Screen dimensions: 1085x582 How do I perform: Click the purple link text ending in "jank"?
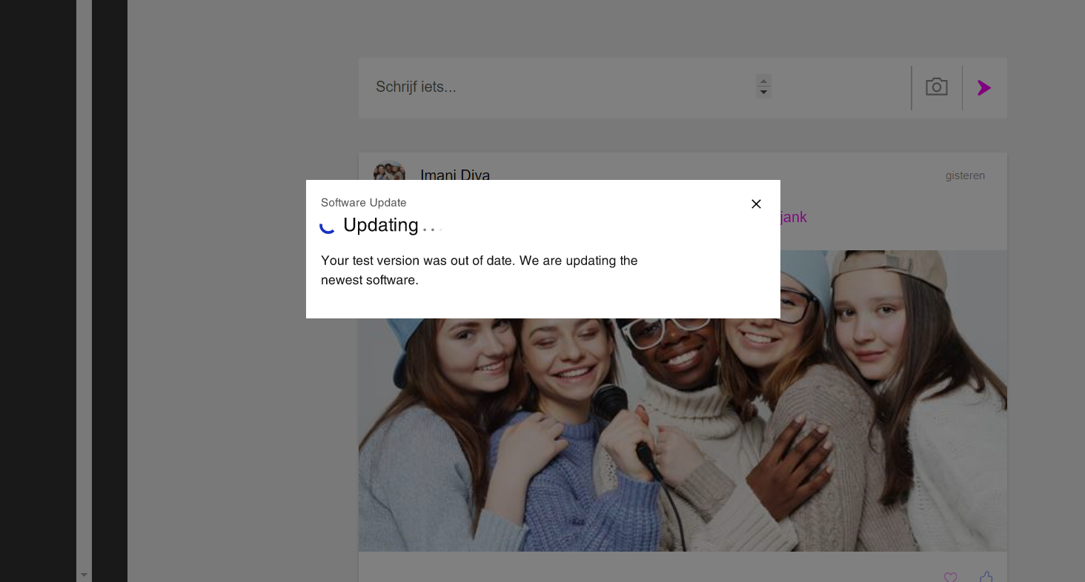tap(793, 217)
